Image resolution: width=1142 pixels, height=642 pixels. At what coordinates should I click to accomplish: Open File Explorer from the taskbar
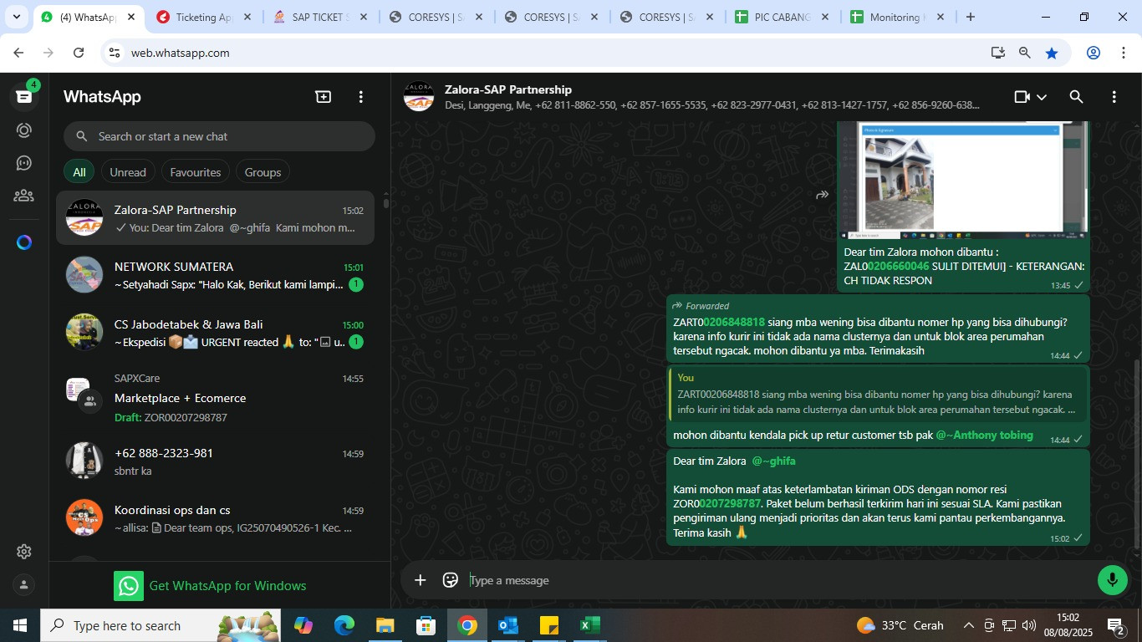pos(385,625)
